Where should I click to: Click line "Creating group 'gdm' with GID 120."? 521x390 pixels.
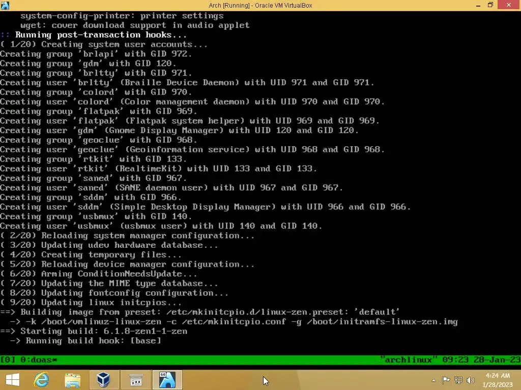point(88,63)
